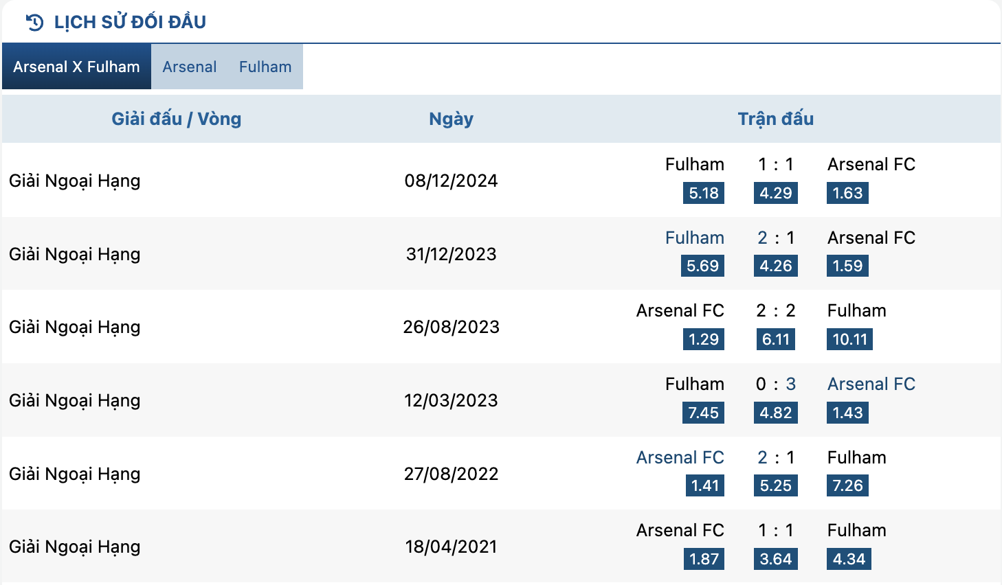Click Giải Ngoại Hạng in the 12/03/2023 row

[x=75, y=401]
